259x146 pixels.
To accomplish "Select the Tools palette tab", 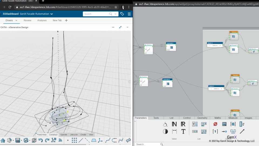I will [156, 118].
